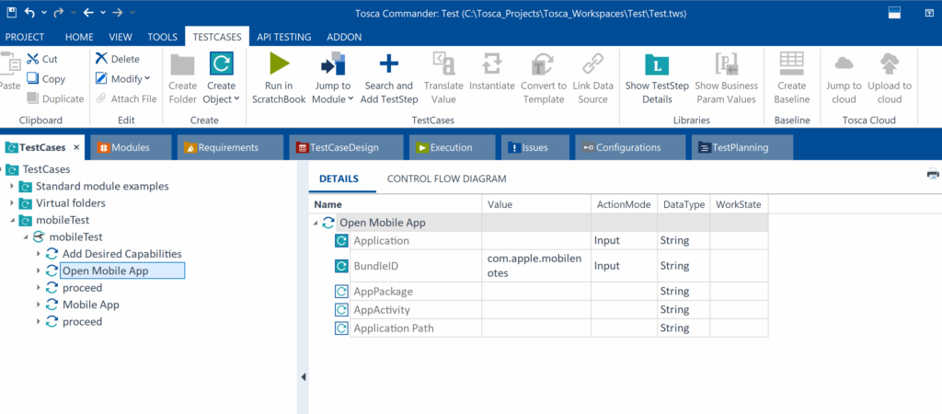Expand Add Desired Capabilities step
Screen dimensions: 942x414
[x=39, y=254]
